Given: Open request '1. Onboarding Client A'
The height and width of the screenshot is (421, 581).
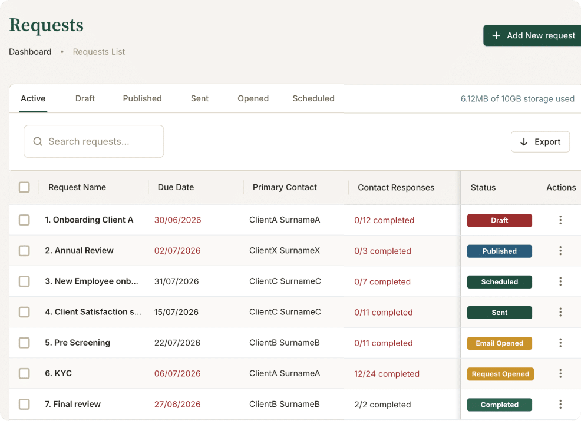Looking at the screenshot, I should [89, 220].
